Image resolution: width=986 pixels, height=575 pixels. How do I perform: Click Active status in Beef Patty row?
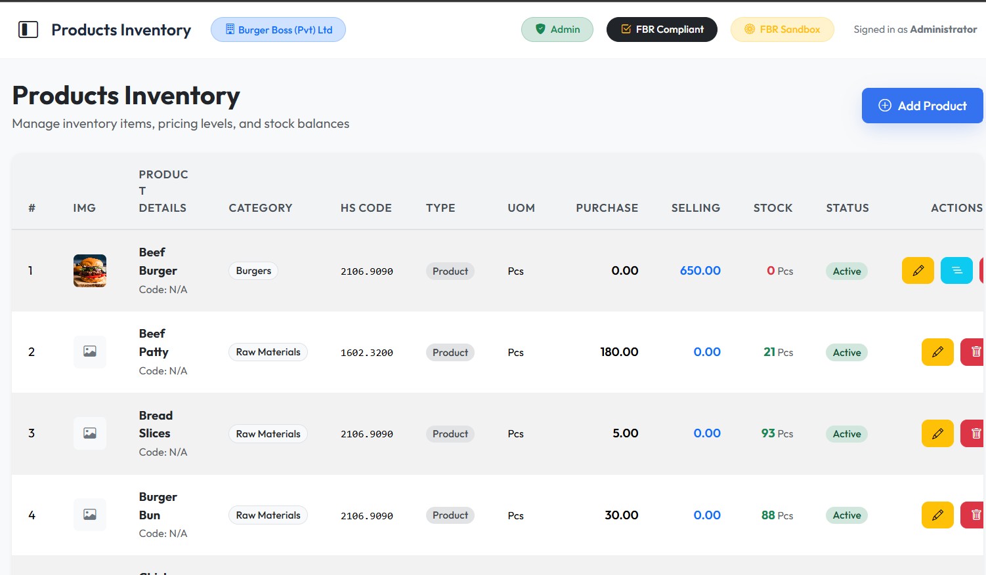847,353
